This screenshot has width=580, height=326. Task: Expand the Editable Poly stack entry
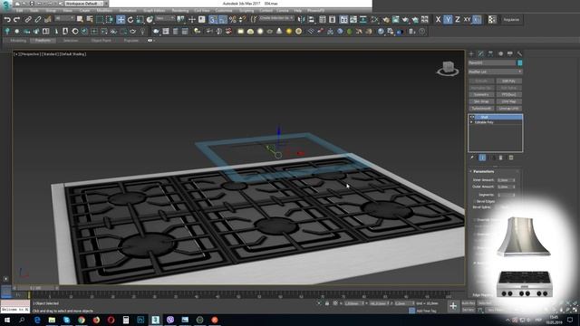[x=471, y=122]
